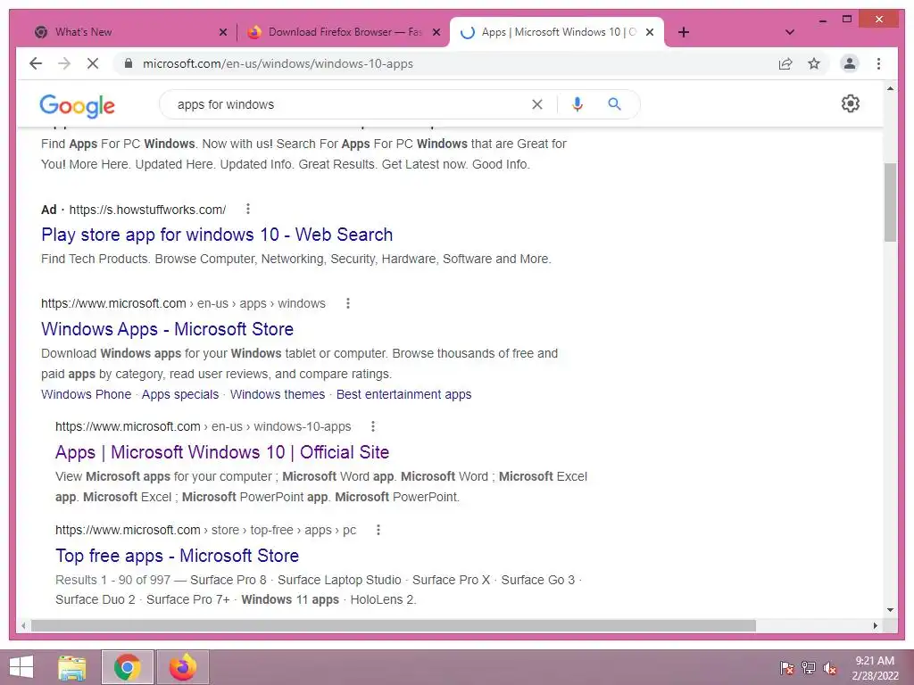This screenshot has width=914, height=685.
Task: Switch to Firefox from the taskbar
Action: tap(183, 667)
